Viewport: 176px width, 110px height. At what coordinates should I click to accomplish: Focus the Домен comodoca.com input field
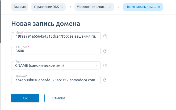pyautogui.click(x=56, y=80)
